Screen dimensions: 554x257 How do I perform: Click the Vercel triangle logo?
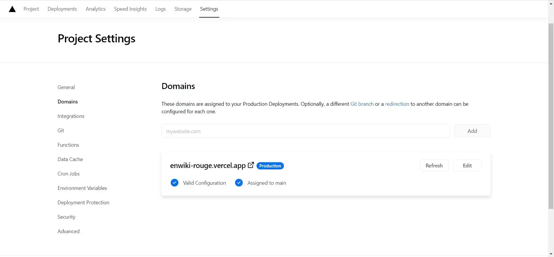click(12, 9)
